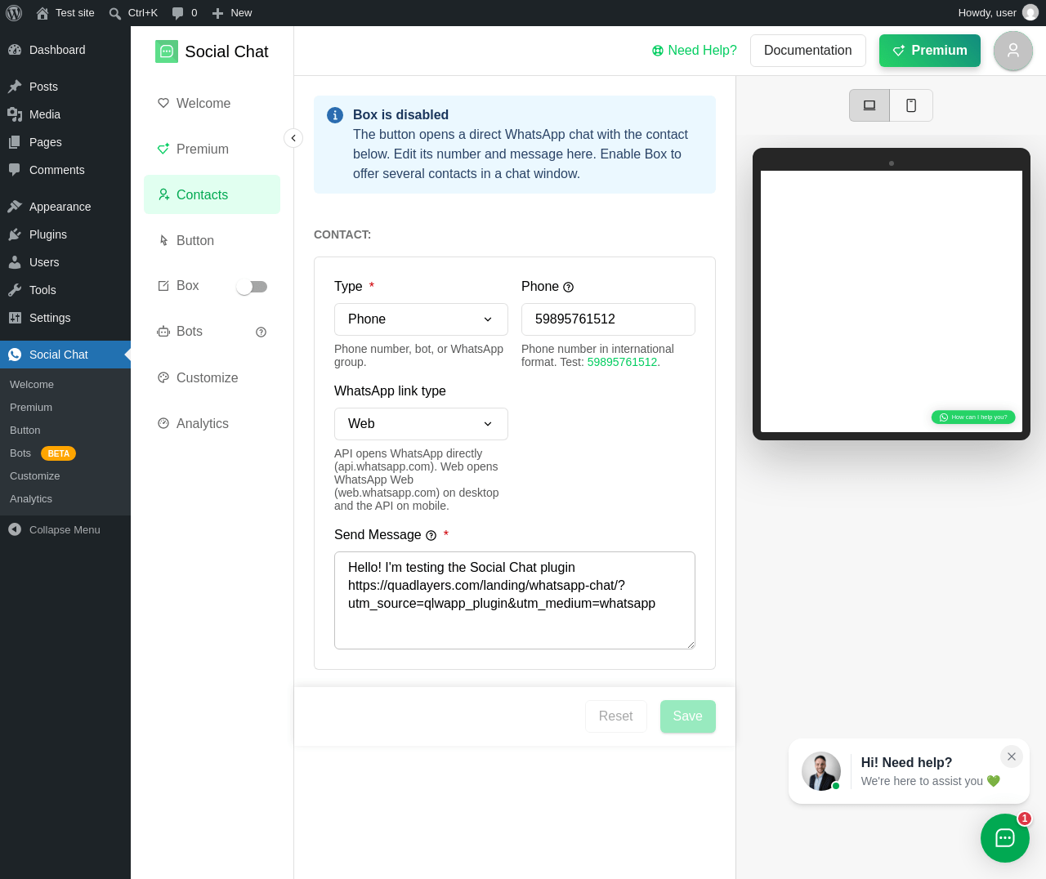The height and width of the screenshot is (879, 1046).
Task: Open Bots BETA submenu item
Action: [65, 453]
